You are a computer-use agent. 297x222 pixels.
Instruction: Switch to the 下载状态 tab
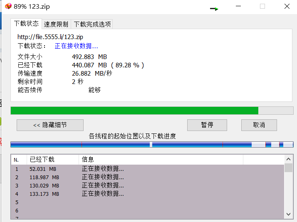point(26,24)
